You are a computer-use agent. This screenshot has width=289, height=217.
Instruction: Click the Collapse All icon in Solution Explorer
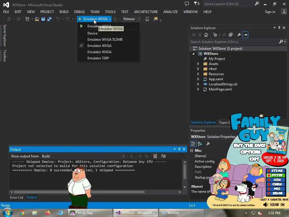pyautogui.click(x=231, y=35)
